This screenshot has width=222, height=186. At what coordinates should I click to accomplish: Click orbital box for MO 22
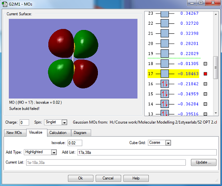[x=165, y=23]
